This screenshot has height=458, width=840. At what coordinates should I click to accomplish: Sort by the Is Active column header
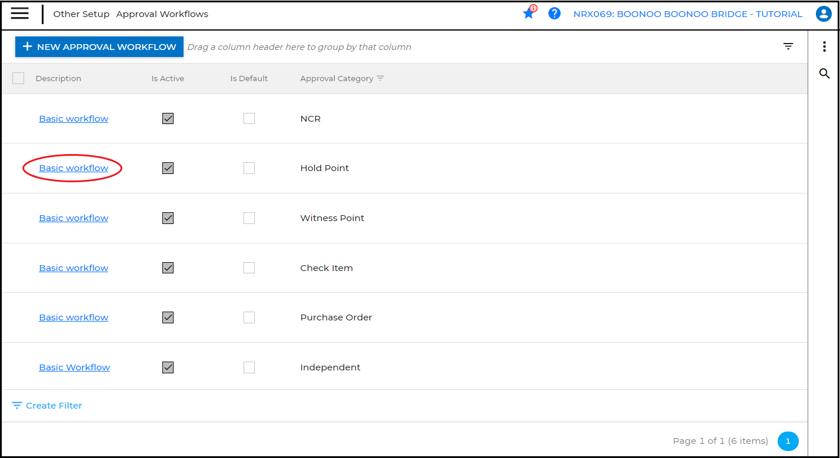point(168,78)
